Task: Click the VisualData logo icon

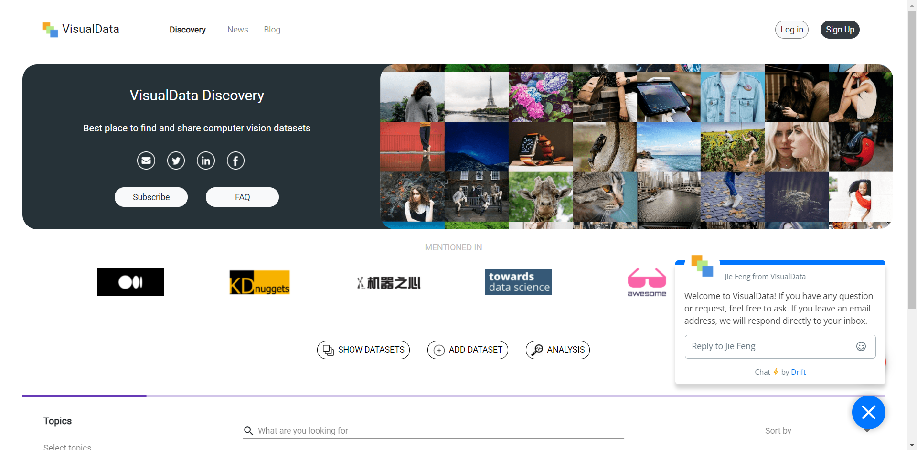Action: 50,30
